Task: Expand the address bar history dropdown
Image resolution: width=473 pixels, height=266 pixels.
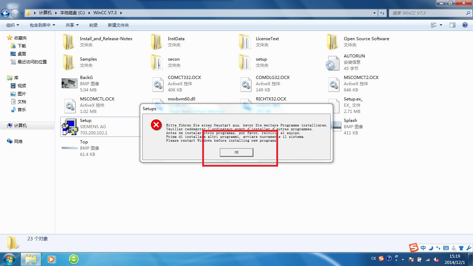Action: pyautogui.click(x=374, y=13)
